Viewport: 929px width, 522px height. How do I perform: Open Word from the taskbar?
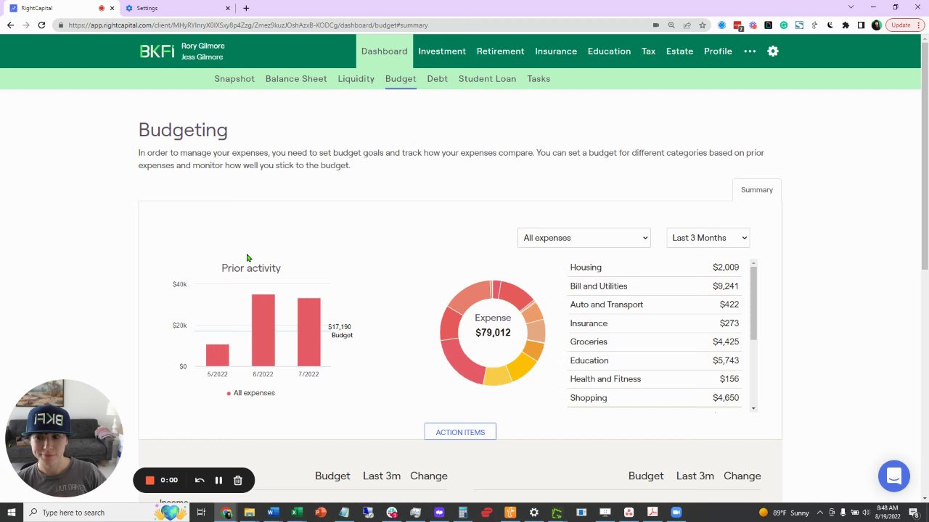(273, 513)
